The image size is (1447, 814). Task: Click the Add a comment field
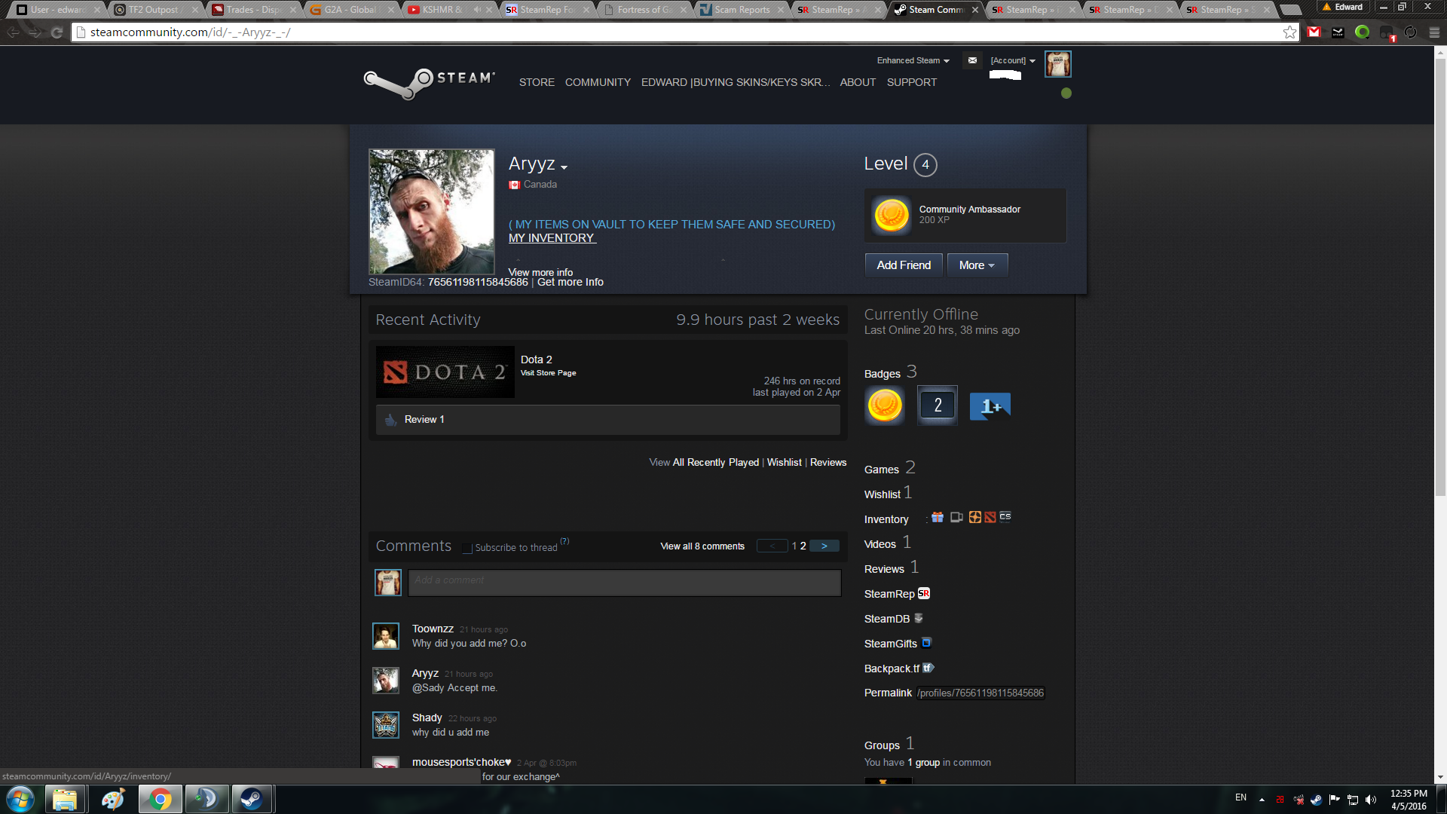coord(624,582)
